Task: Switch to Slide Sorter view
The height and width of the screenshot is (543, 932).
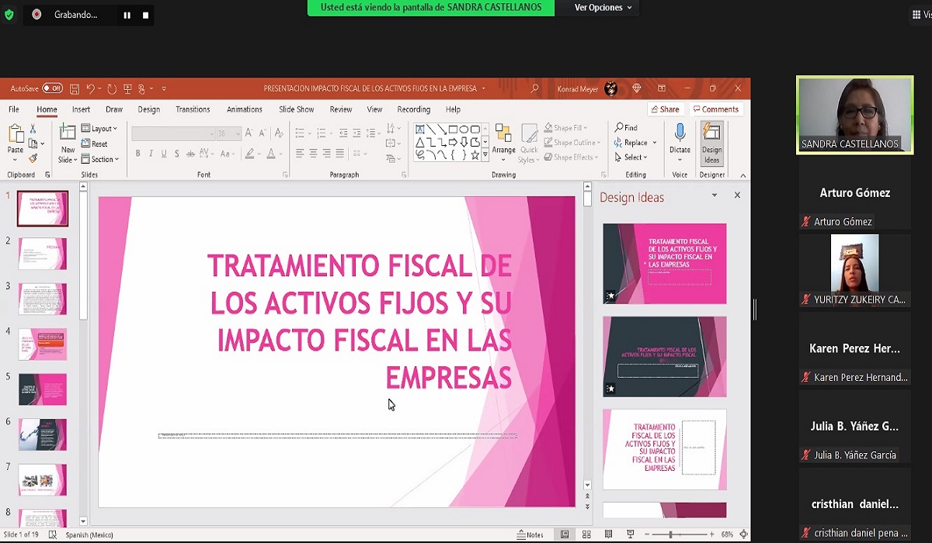Action: (587, 534)
